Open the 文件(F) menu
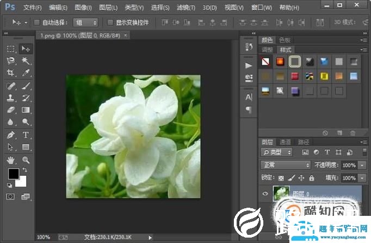This screenshot has width=371, height=243. coord(33,8)
